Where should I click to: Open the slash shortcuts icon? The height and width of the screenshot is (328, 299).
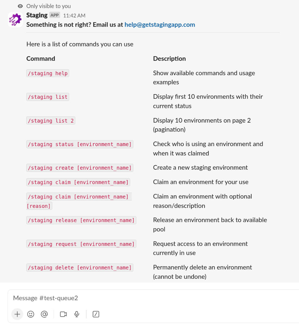click(96, 314)
